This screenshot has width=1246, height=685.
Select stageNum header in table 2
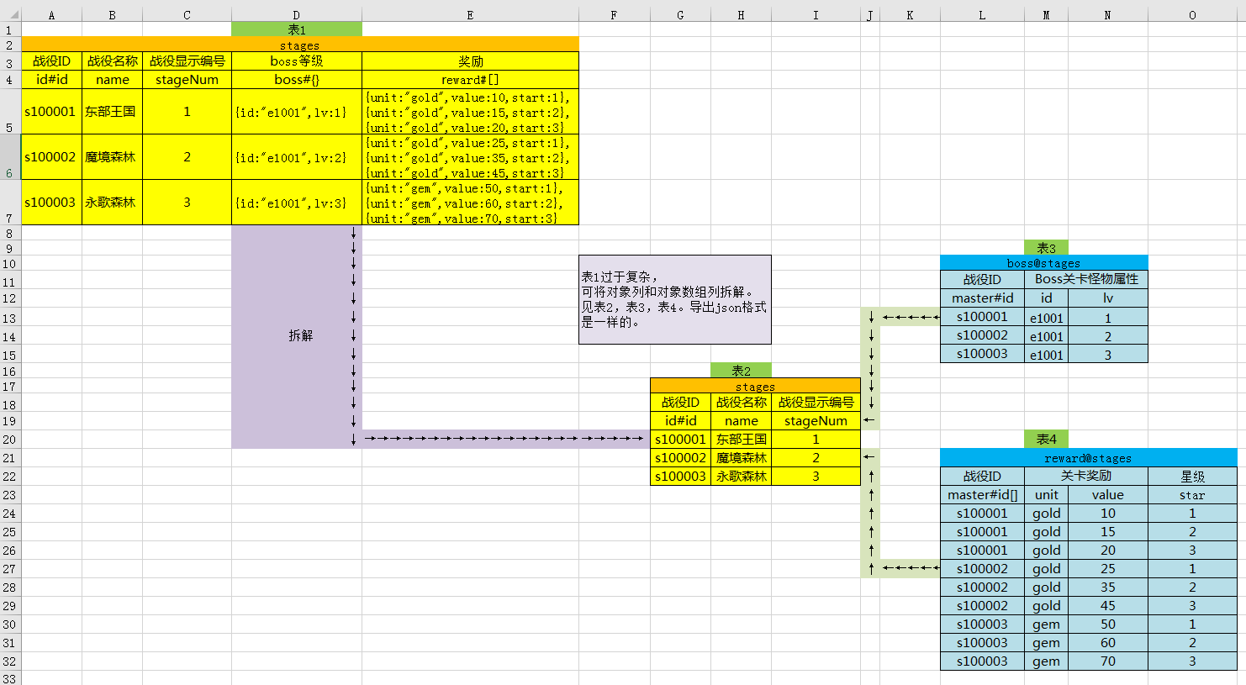(x=816, y=420)
